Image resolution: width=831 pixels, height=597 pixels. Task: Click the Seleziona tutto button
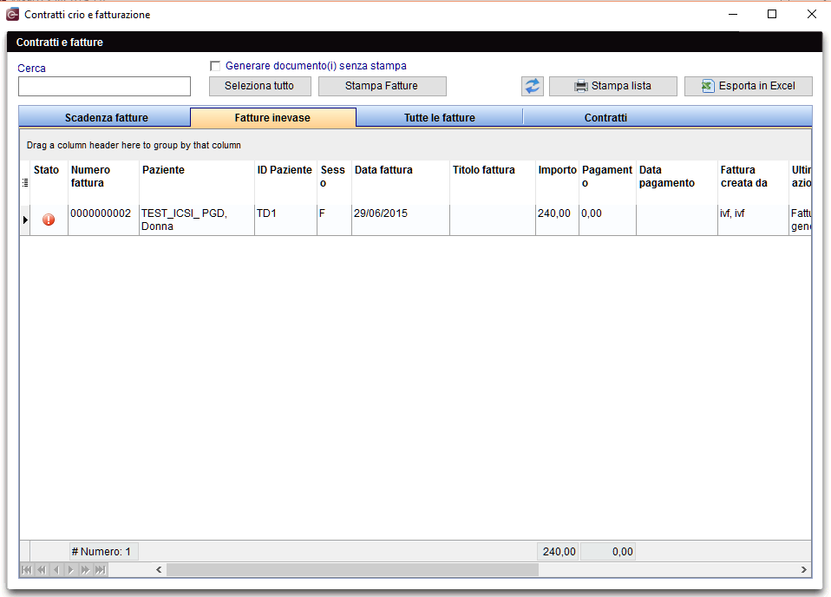pyautogui.click(x=259, y=86)
